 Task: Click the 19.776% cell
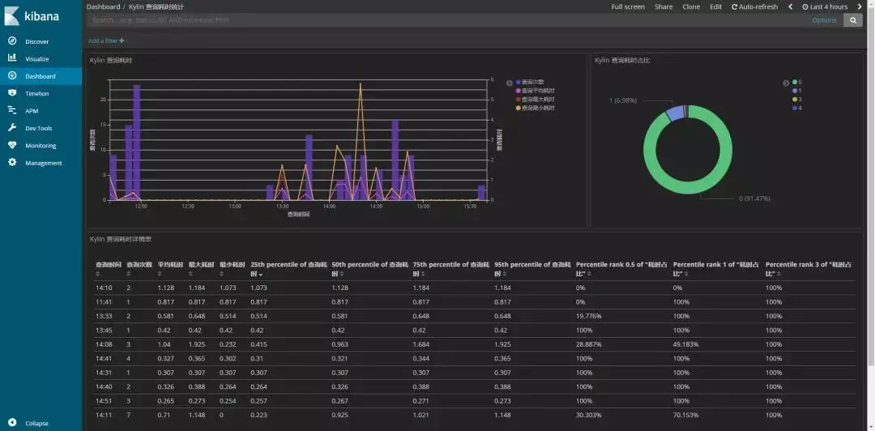[588, 316]
